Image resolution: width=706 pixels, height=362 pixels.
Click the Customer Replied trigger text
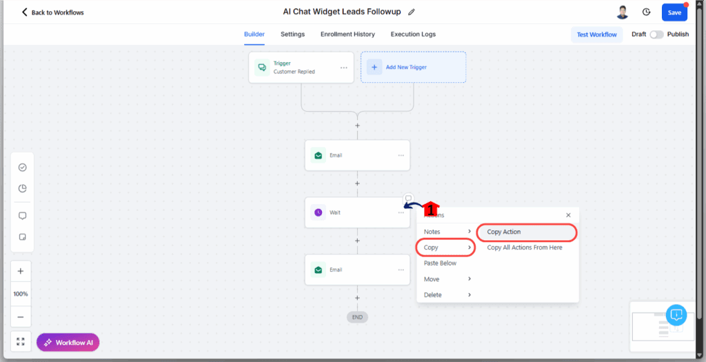coord(294,72)
